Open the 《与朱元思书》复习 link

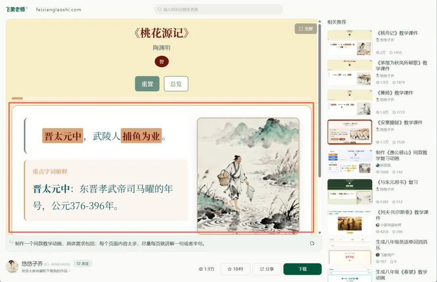point(397,182)
